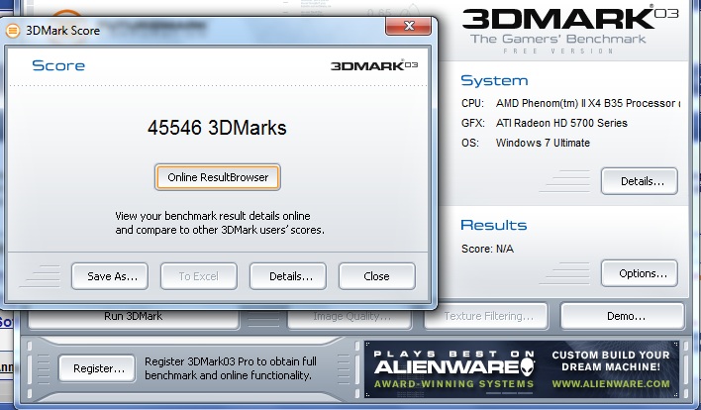Image resolution: width=701 pixels, height=410 pixels.
Task: Click the greyed-out To Excel button
Action: click(198, 276)
